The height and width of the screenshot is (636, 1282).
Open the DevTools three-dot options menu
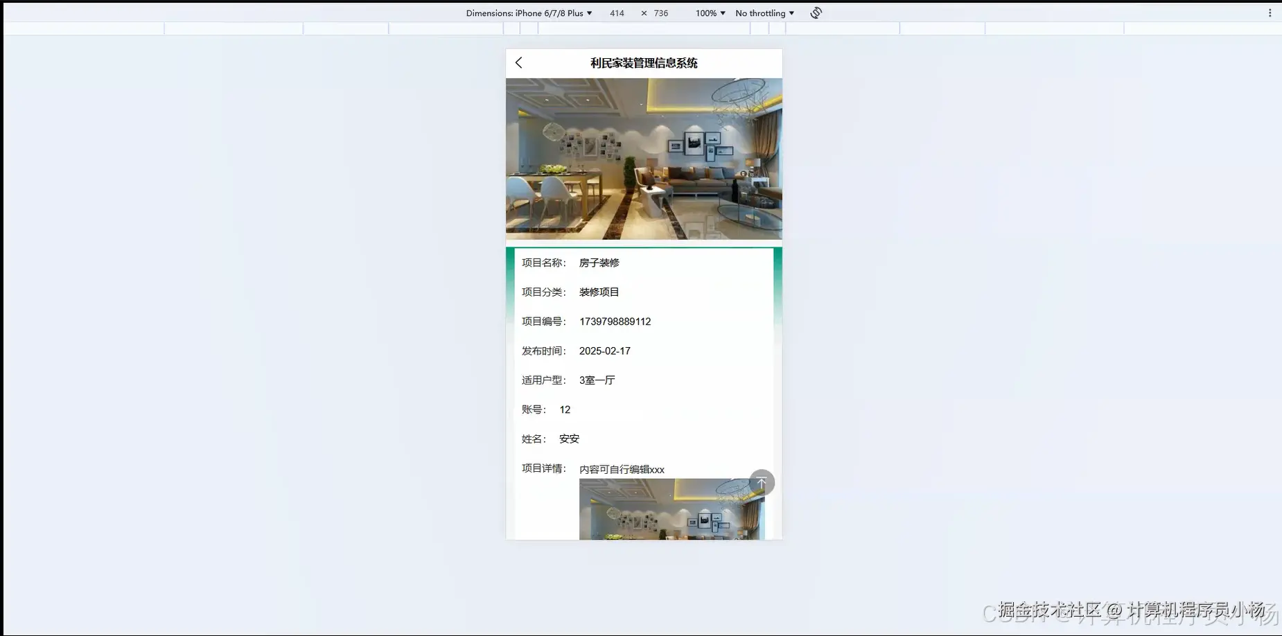pos(1271,12)
